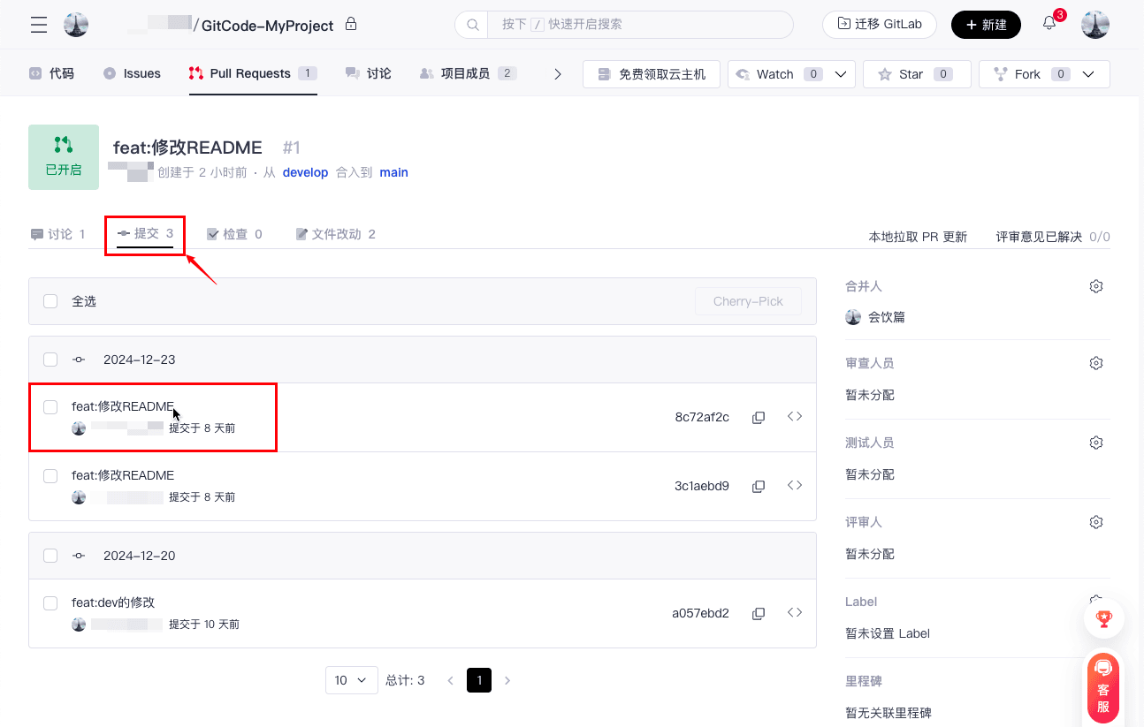The image size is (1144, 727).
Task: Open settings gear for 审查人员
Action: (x=1096, y=363)
